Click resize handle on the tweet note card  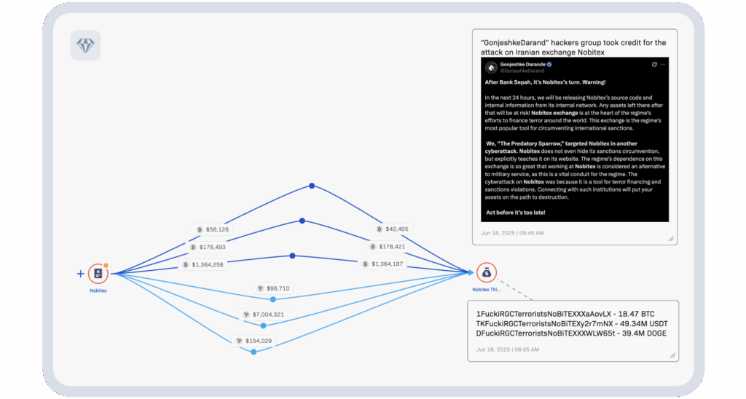(x=671, y=239)
